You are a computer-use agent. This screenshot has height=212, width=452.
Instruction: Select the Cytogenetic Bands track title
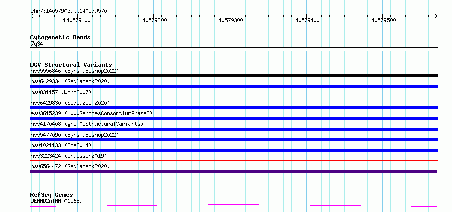pos(60,37)
